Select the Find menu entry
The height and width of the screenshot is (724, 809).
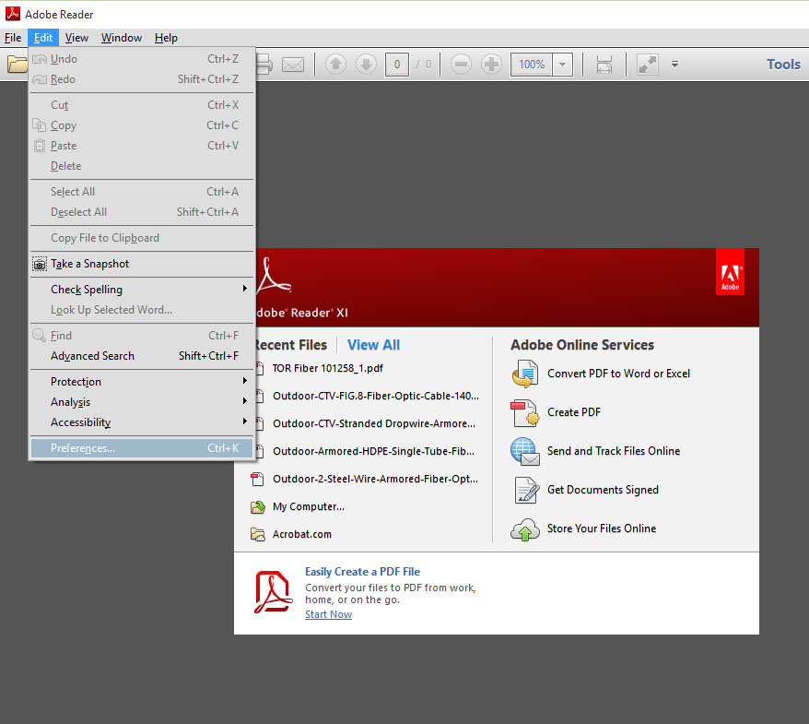142,335
